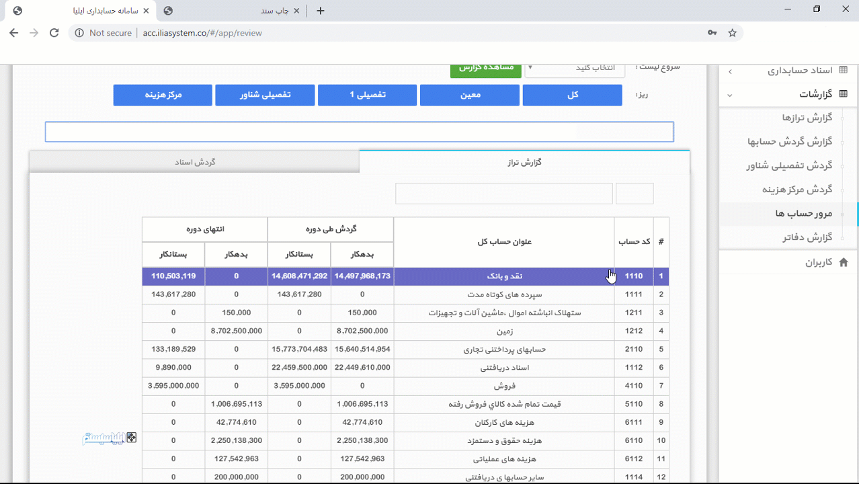Click the green مشاهده گزارش button
Image resolution: width=859 pixels, height=484 pixels.
[485, 69]
